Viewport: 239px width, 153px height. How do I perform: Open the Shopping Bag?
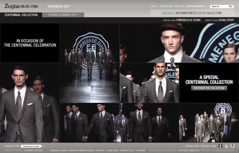coord(195,6)
